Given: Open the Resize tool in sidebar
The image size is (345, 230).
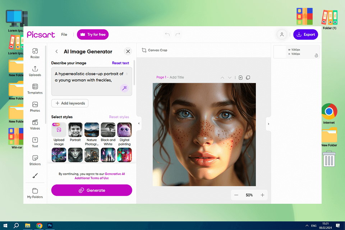Looking at the screenshot, I should 35,54.
